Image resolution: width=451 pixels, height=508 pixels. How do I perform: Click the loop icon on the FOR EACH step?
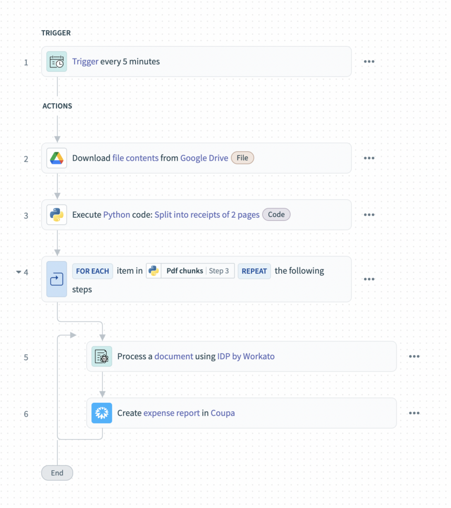tap(56, 279)
